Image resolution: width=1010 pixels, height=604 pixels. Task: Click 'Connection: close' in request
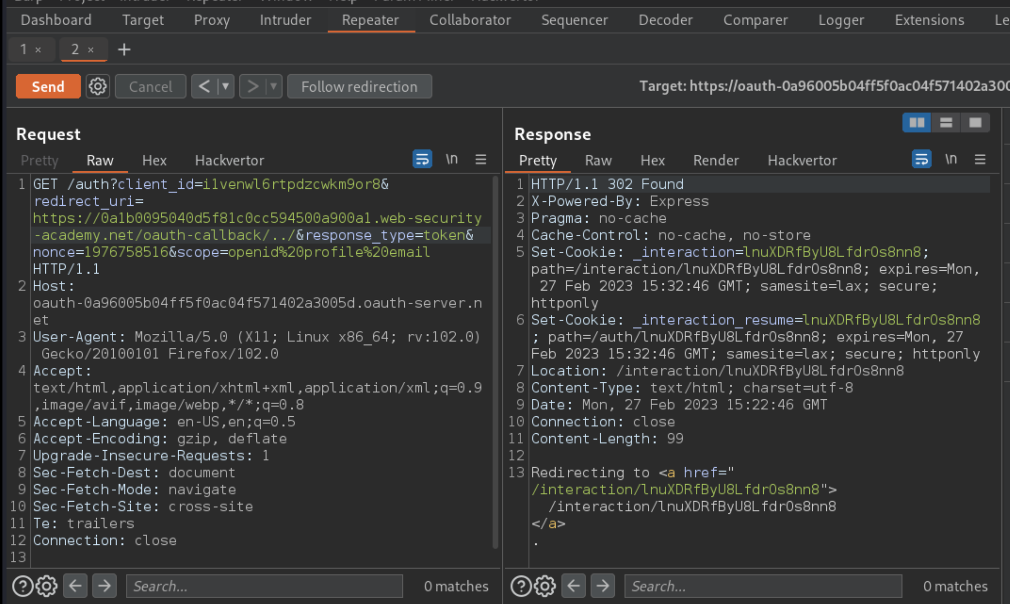tap(105, 540)
